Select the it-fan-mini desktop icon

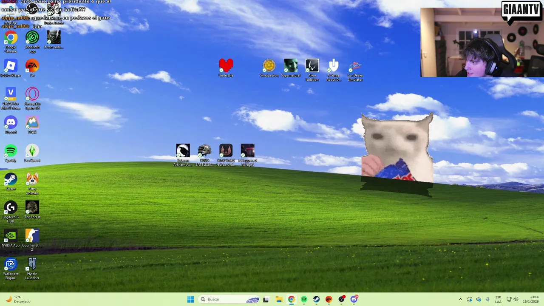(54, 40)
